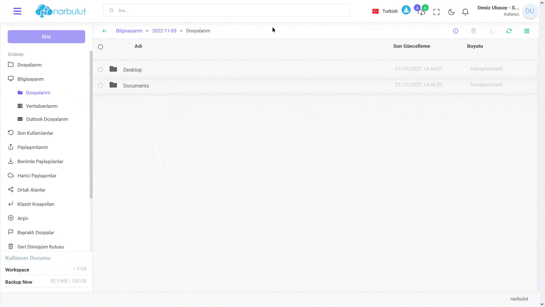Click the narbulut footer text
545x307 pixels.
point(519,299)
